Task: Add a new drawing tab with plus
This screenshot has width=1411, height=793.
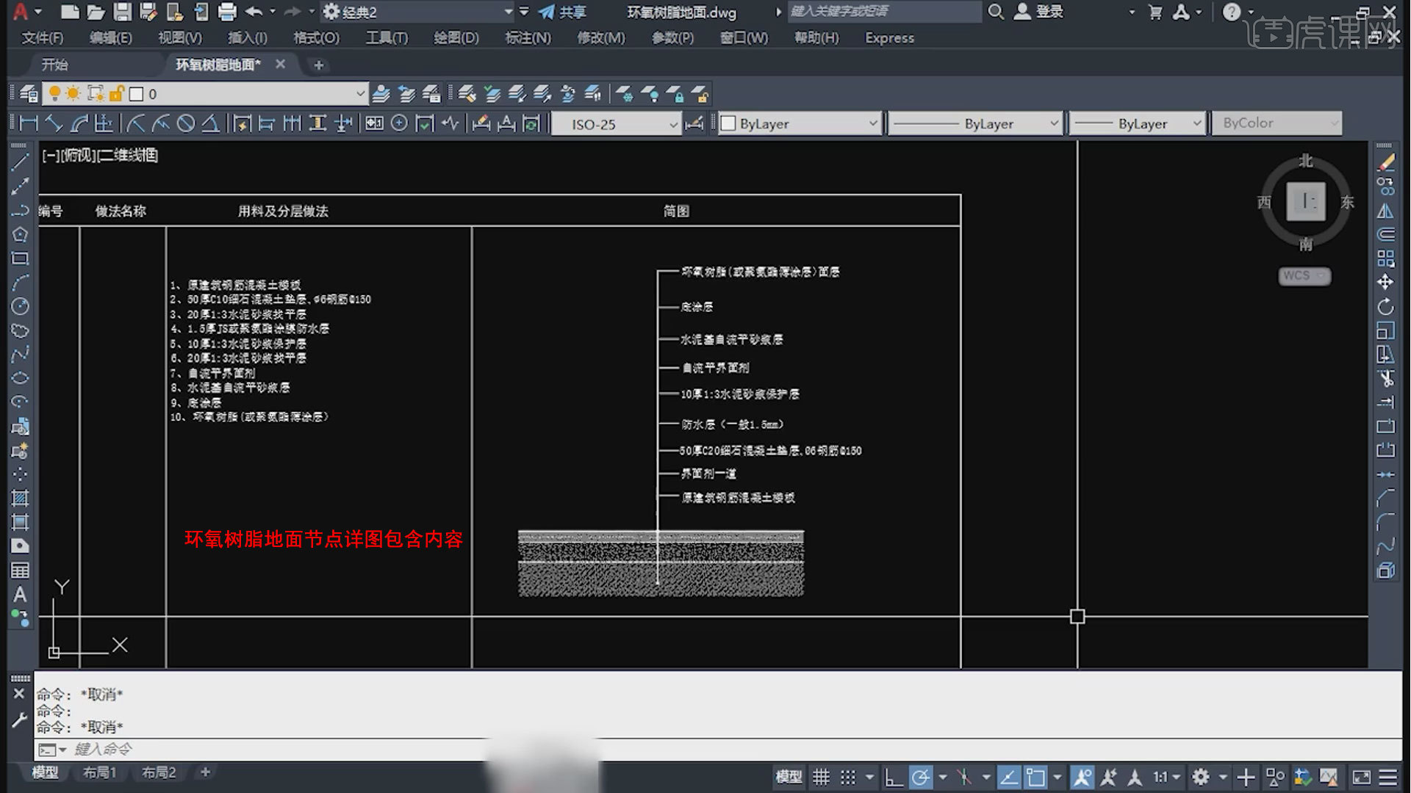Action: coord(318,65)
